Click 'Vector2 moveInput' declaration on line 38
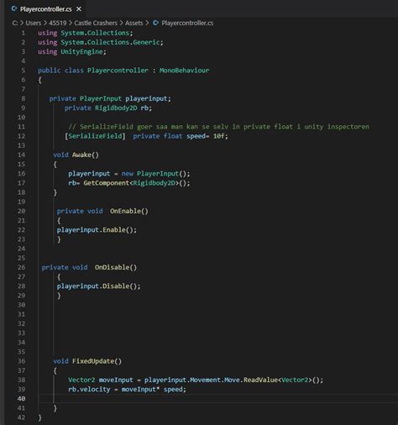This screenshot has height=425, width=398. click(101, 380)
